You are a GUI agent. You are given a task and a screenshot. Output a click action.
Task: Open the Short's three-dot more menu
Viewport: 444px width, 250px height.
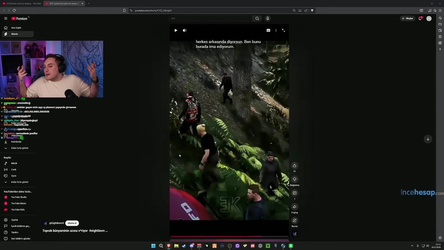point(276,31)
